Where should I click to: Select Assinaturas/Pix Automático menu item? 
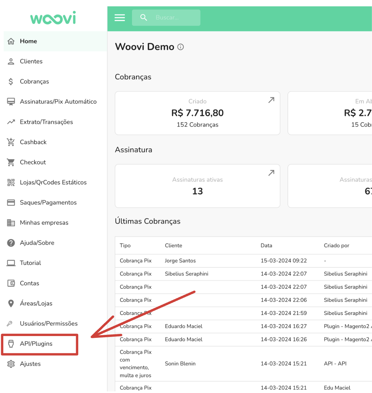58,102
